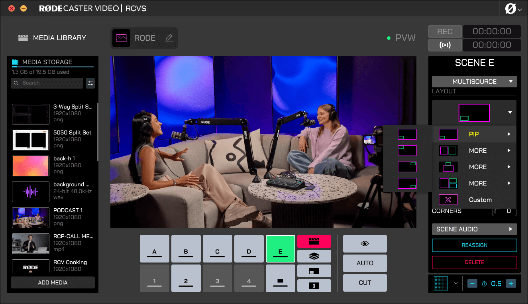The height and width of the screenshot is (304, 528).
Task: Open the keying keyhole icon
Action: coord(314,285)
